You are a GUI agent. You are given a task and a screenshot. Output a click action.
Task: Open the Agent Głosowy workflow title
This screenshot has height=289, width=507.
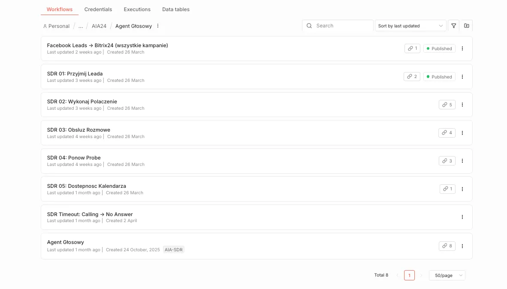tap(66, 242)
